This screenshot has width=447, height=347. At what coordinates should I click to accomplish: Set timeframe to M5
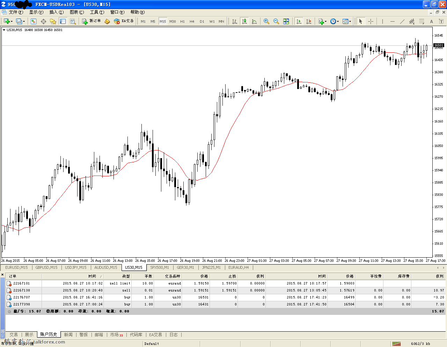tap(153, 21)
